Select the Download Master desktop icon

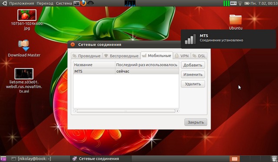point(24,48)
